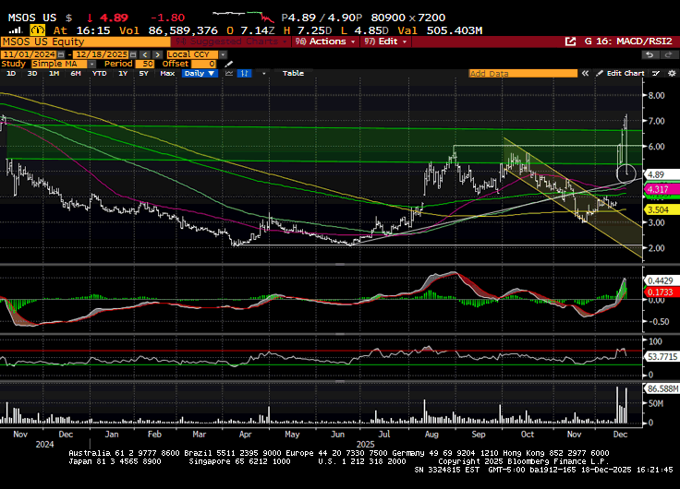Image resolution: width=680 pixels, height=489 pixels.
Task: Select the 1M range tab
Action: point(54,73)
